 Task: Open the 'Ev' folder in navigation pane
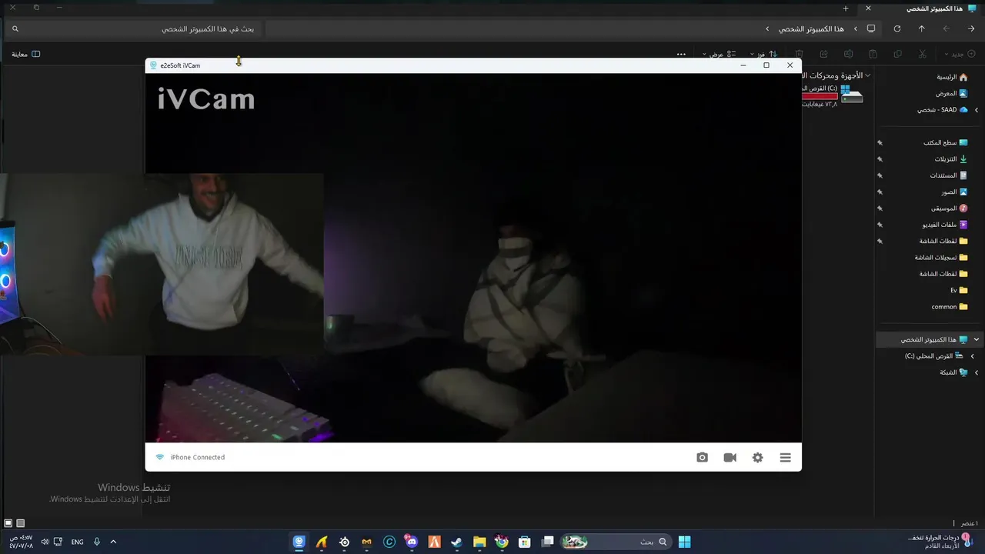[x=959, y=290]
